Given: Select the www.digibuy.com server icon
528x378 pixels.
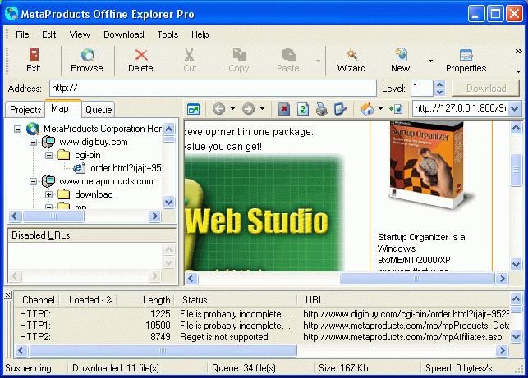Looking at the screenshot, I should point(48,142).
